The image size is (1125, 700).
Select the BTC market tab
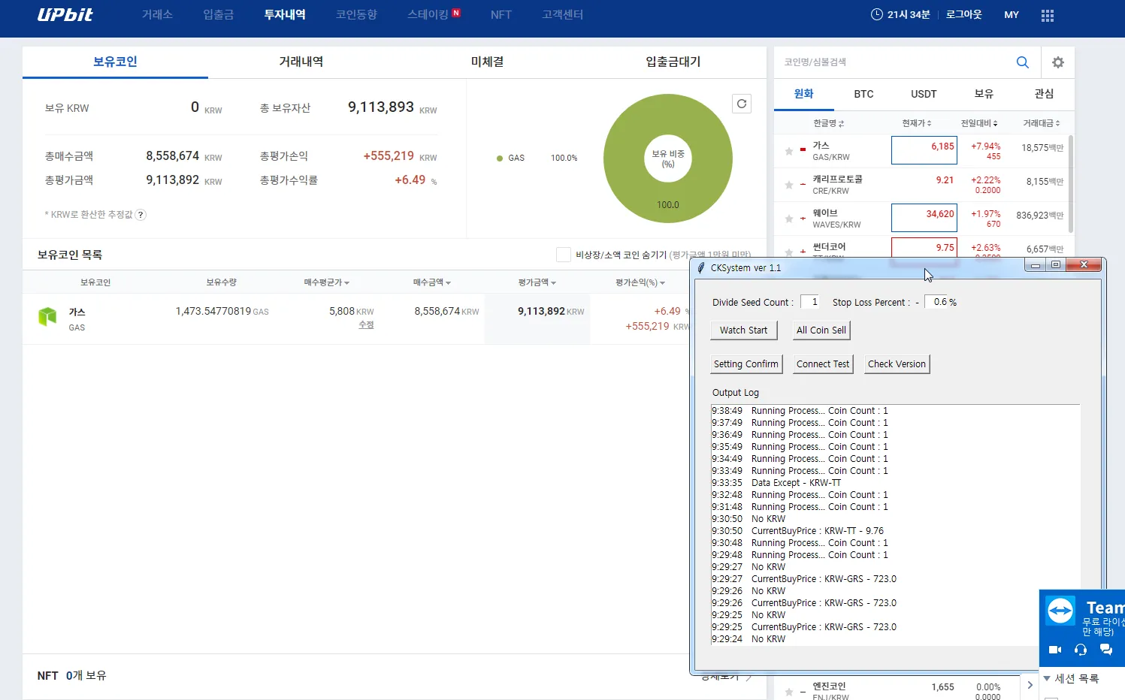(x=863, y=94)
